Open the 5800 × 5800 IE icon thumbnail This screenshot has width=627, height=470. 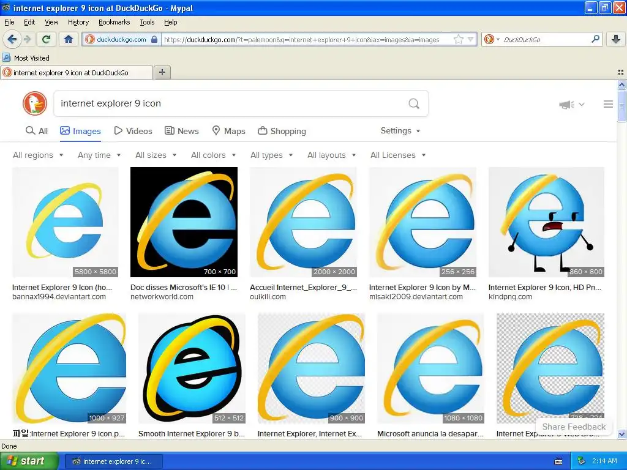[x=65, y=222]
